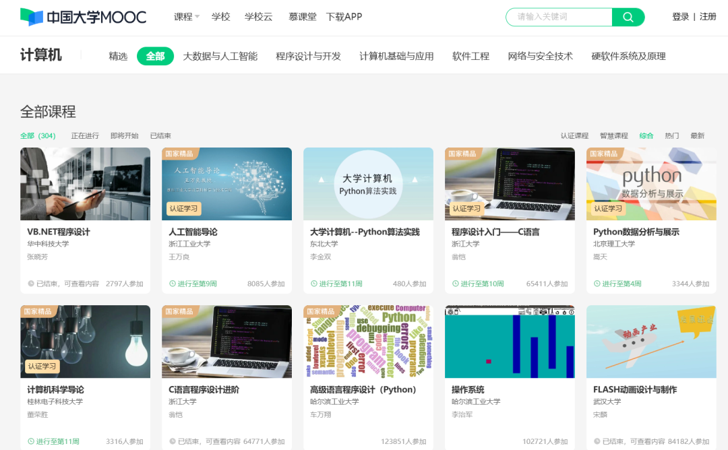Viewport: 728px width, 450px height.
Task: Click the 程序设计入门——C语言 title
Action: pos(495,232)
